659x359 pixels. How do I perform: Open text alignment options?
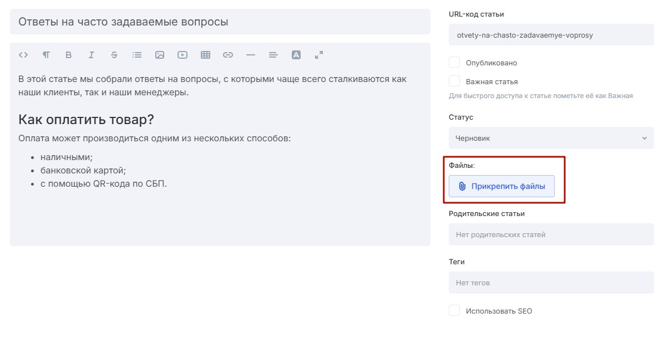point(273,55)
